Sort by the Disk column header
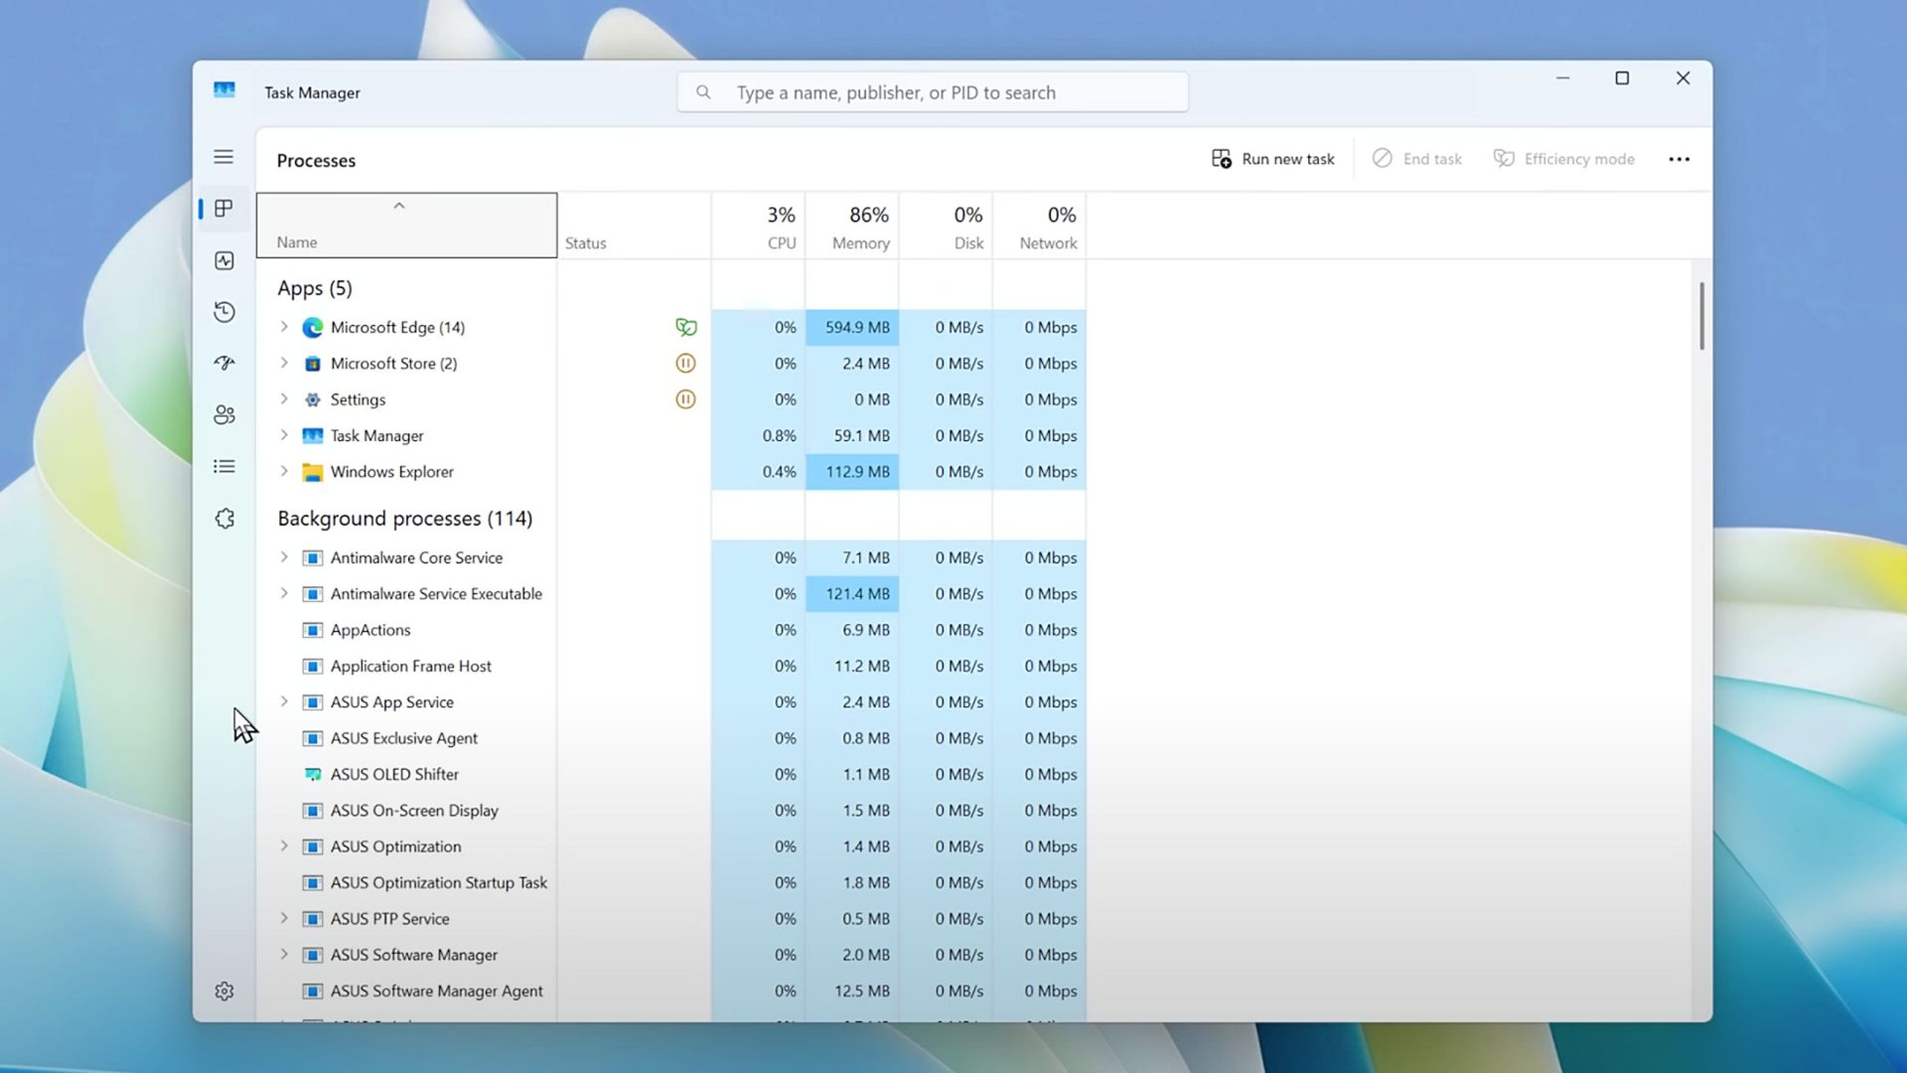Image resolution: width=1907 pixels, height=1073 pixels. (x=946, y=226)
